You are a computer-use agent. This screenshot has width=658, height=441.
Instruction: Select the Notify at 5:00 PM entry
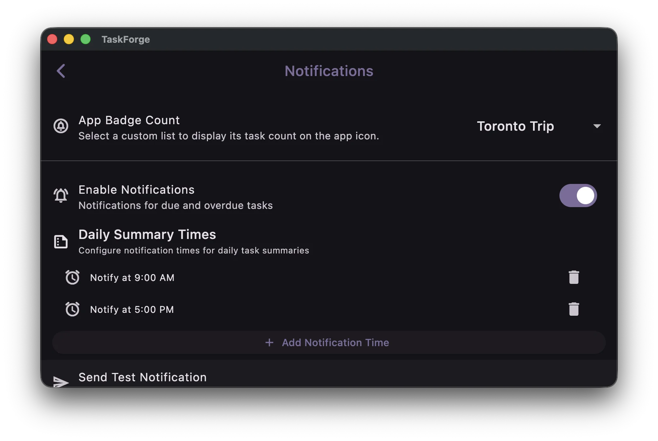(x=132, y=309)
